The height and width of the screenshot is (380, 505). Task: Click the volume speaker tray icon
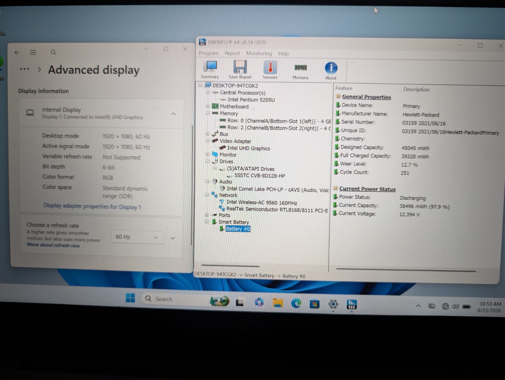tap(455, 306)
